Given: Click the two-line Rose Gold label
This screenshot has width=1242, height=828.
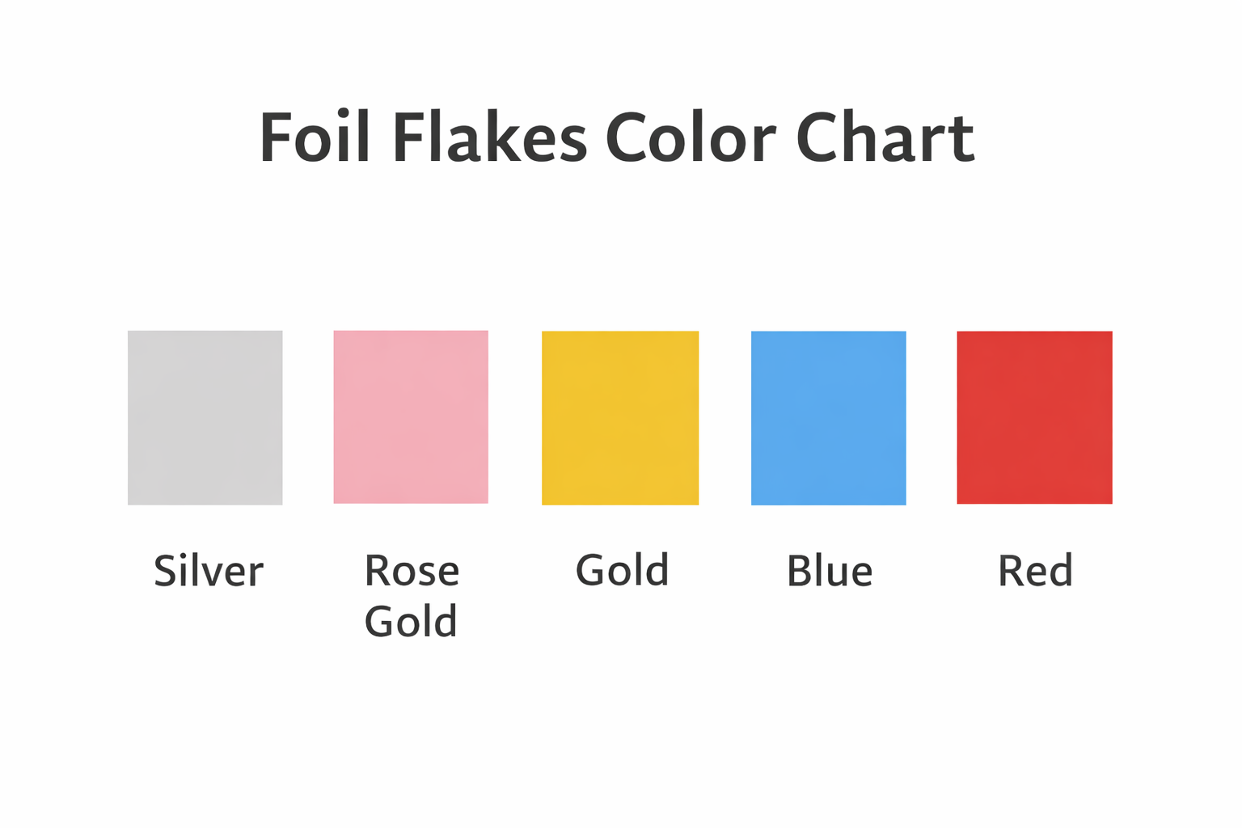Looking at the screenshot, I should pos(412,596).
